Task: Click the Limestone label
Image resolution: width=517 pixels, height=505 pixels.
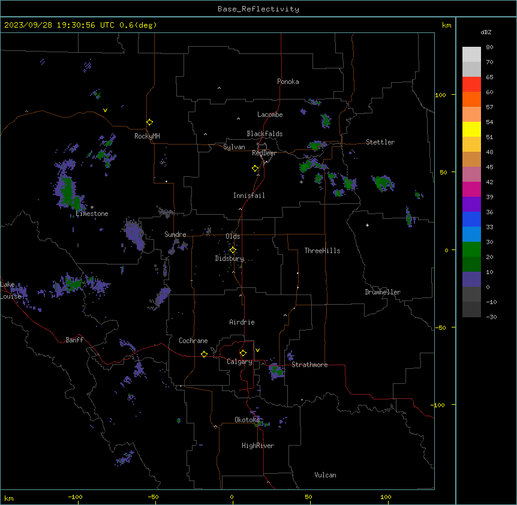Action: click(92, 214)
